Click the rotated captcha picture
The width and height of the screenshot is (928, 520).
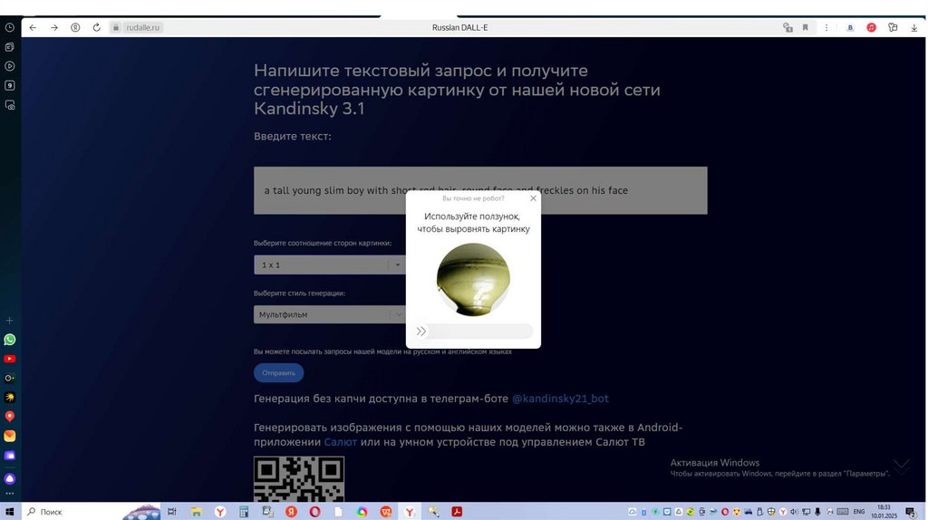point(473,279)
